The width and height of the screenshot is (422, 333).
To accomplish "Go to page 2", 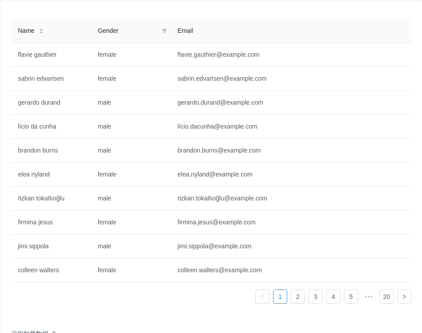I will (x=298, y=297).
